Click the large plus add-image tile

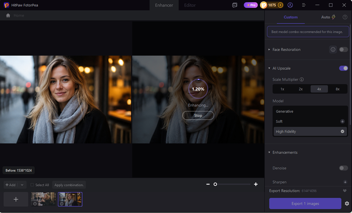pyautogui.click(x=16, y=199)
